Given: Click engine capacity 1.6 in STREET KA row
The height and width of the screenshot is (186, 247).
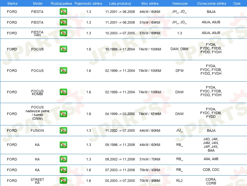Looking at the screenshot, I should (x=89, y=181).
